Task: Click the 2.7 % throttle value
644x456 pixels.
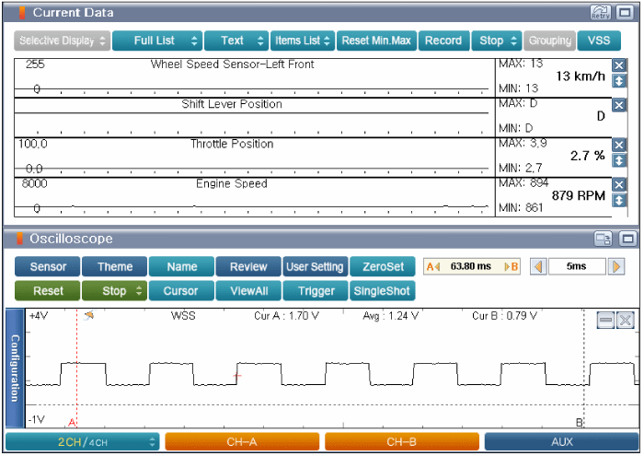Action: pos(587,156)
